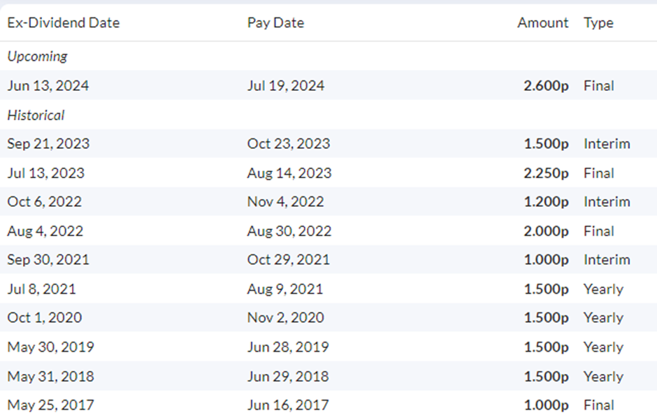Click ex-dividend date Sep 21, 2023
This screenshot has width=657, height=418.
pos(48,144)
